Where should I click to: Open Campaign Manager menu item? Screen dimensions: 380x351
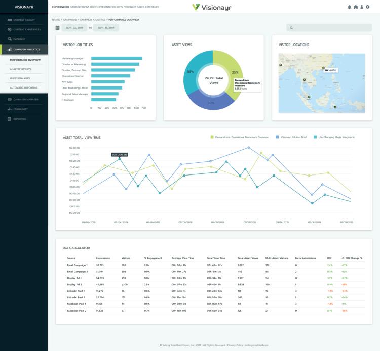click(x=26, y=100)
